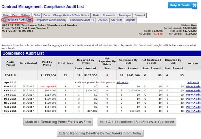Viewport: 201px width, 139px height.
Task: Click Add Audit link in Actions column
Action: (x=193, y=82)
